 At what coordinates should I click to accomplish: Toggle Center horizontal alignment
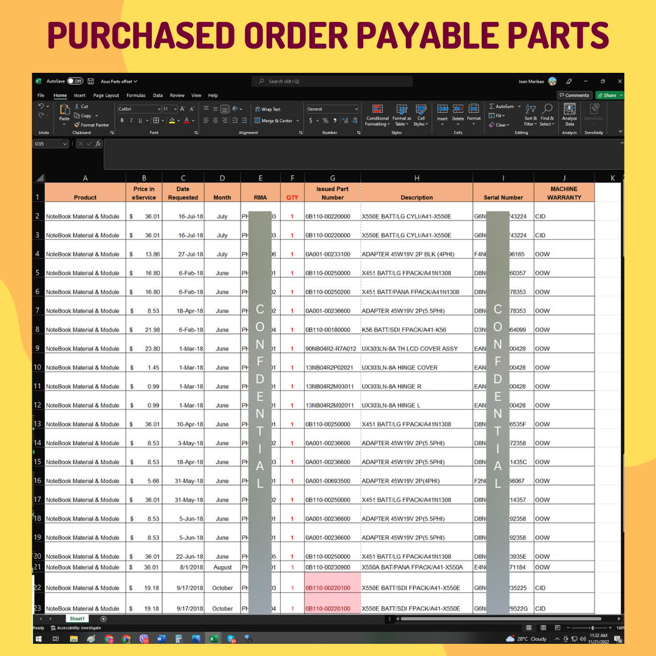[x=216, y=120]
